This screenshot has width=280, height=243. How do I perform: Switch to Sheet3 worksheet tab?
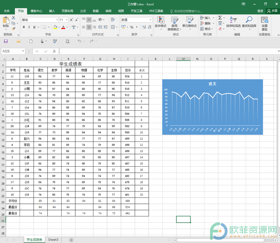(53, 240)
